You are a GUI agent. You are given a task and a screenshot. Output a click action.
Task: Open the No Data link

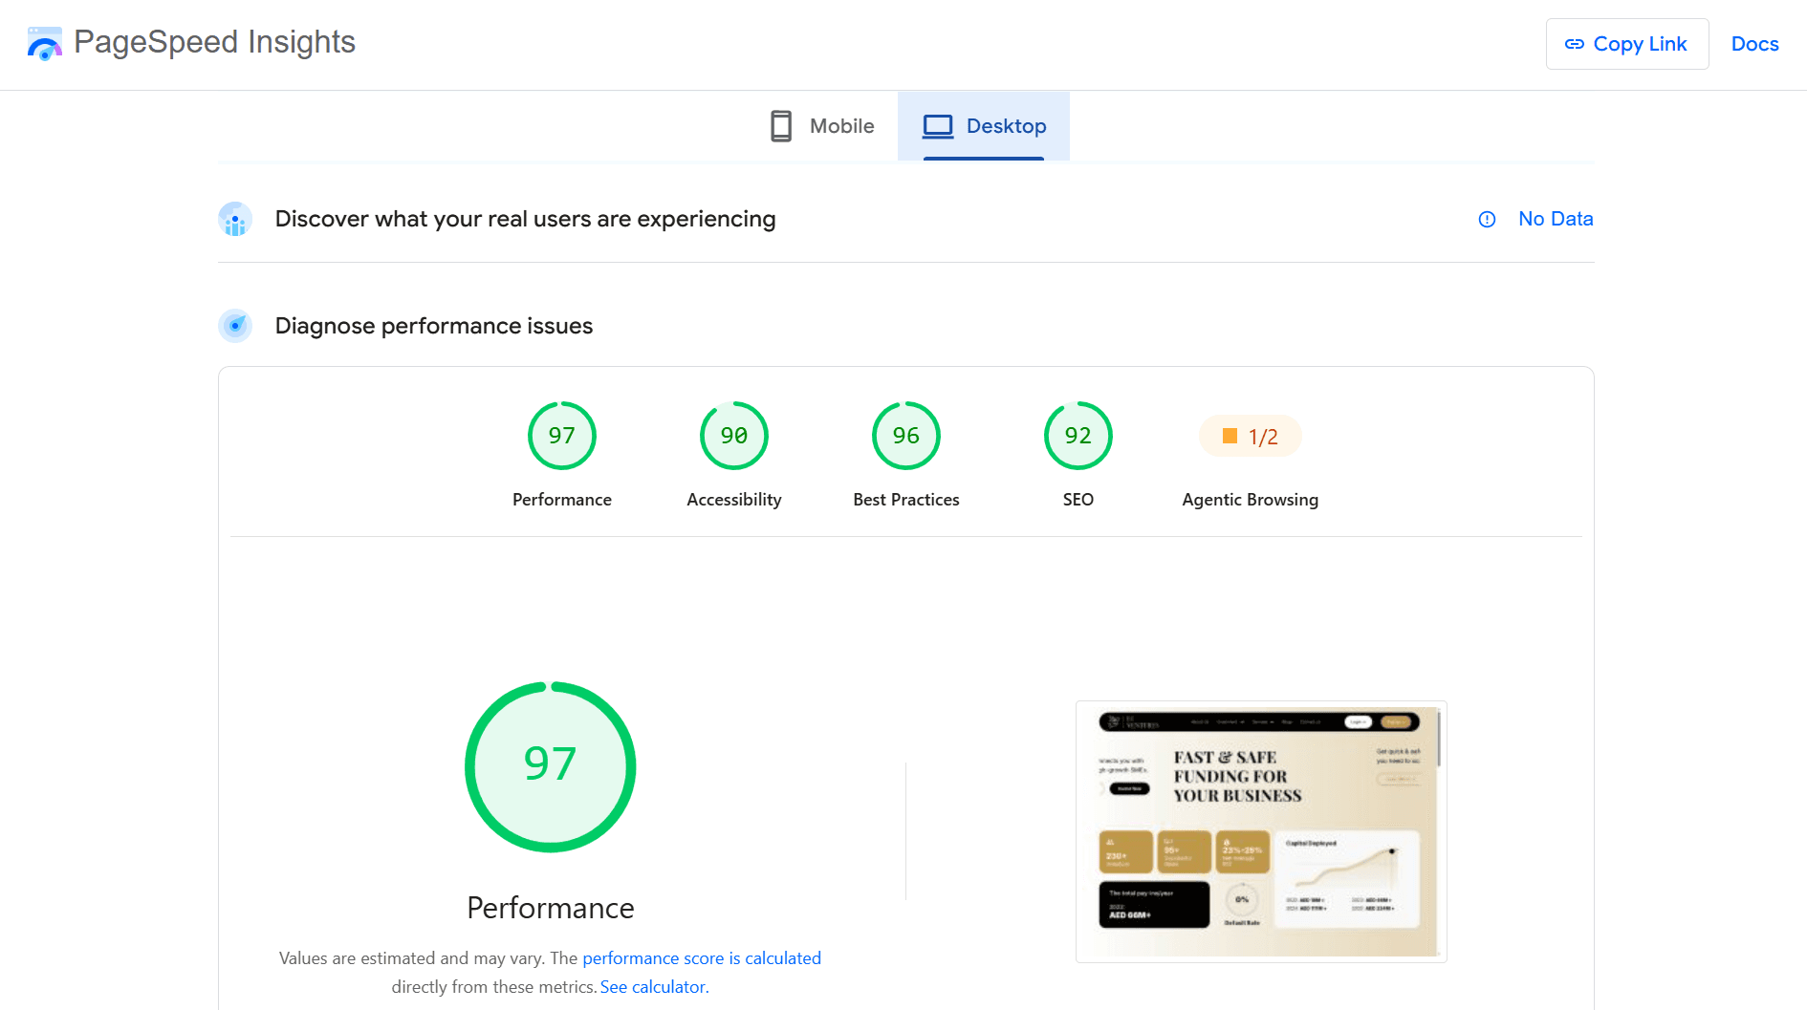pos(1556,219)
